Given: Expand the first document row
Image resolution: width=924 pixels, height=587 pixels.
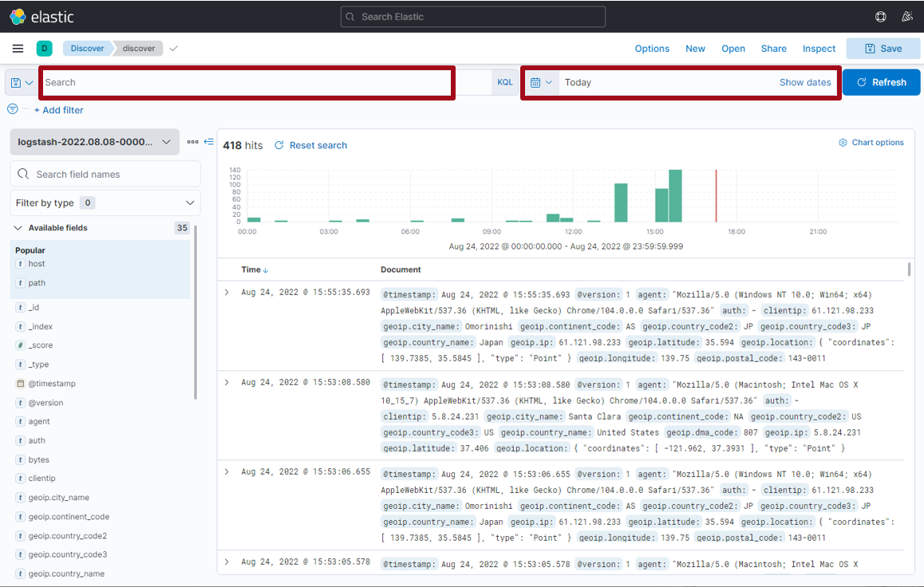Looking at the screenshot, I should (227, 293).
